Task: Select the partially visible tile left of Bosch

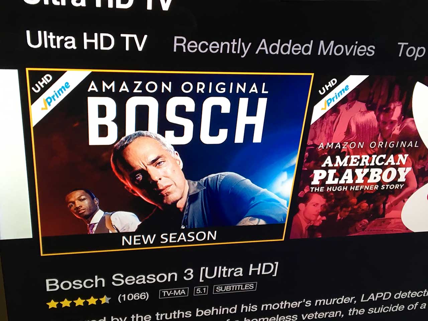Action: (14, 154)
